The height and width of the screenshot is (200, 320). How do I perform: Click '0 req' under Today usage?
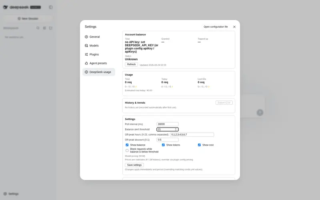point(165,82)
